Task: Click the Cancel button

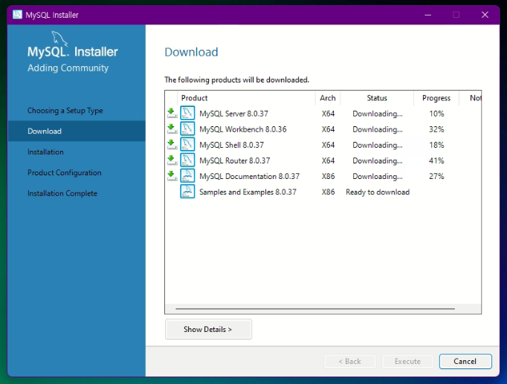Action: pyautogui.click(x=465, y=362)
